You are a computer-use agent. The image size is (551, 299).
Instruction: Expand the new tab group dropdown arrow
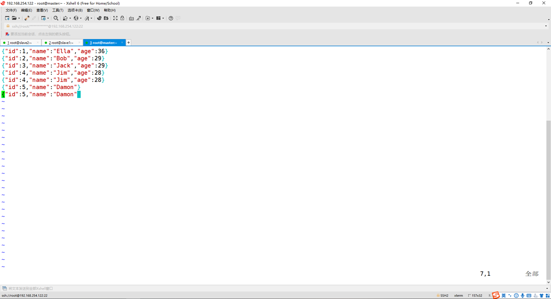[x=153, y=18]
